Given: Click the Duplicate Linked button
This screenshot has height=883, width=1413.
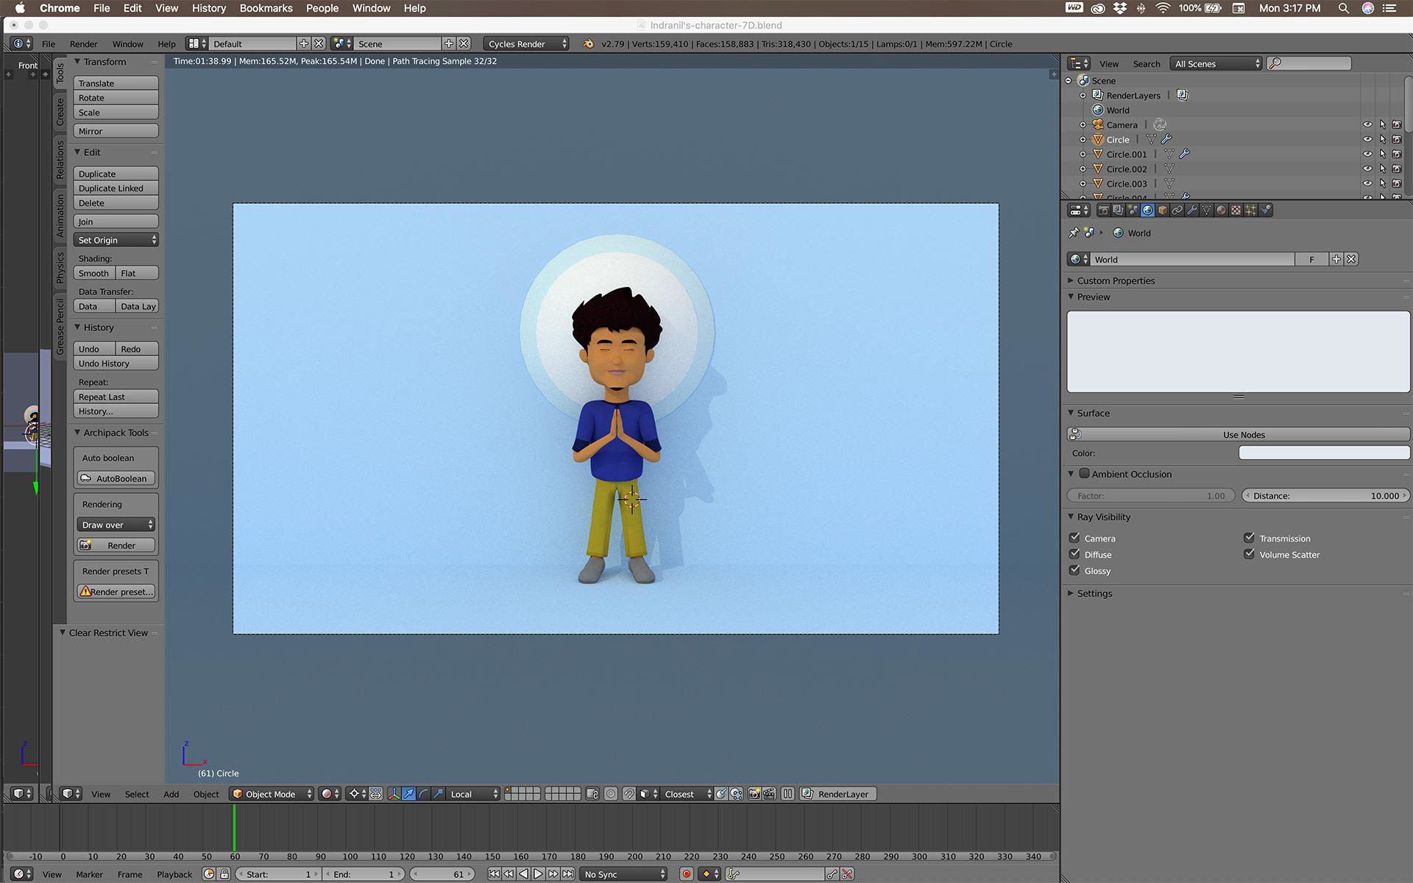Looking at the screenshot, I should coord(116,188).
